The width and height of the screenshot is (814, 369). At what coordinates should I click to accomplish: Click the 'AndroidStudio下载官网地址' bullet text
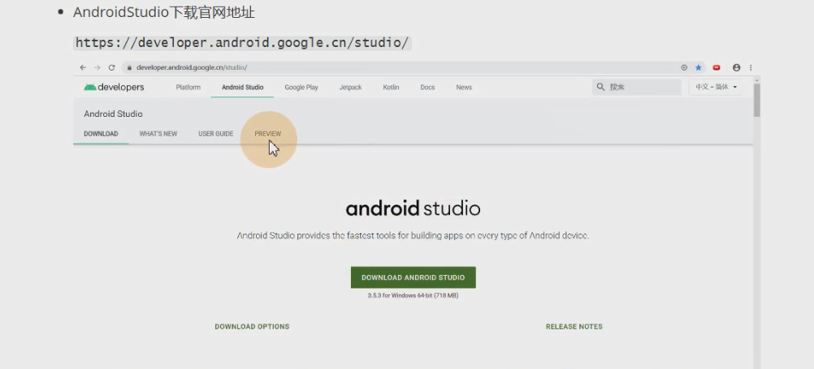(x=164, y=12)
